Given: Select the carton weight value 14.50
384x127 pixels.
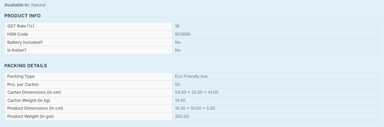Looking at the screenshot, I should click(x=180, y=100).
